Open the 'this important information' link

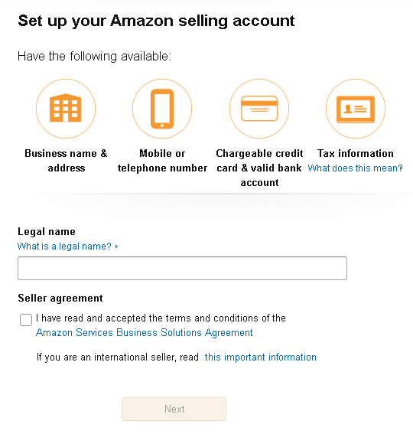(260, 357)
